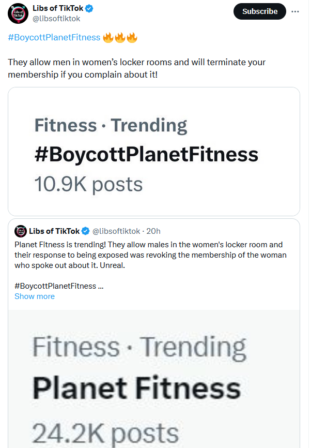Click the Libs of TikTok display name
The width and height of the screenshot is (311, 448).
click(58, 8)
